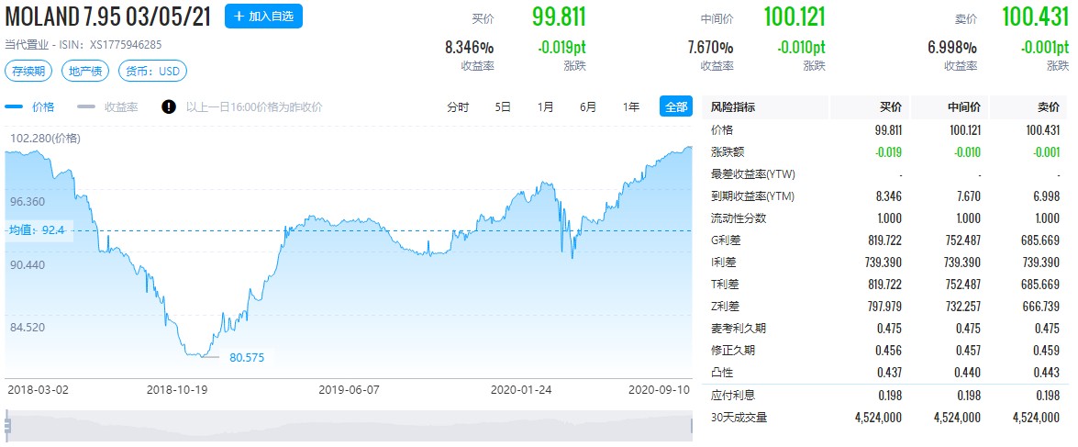Click the Z利差 row label
The height and width of the screenshot is (447, 1078).
(725, 306)
